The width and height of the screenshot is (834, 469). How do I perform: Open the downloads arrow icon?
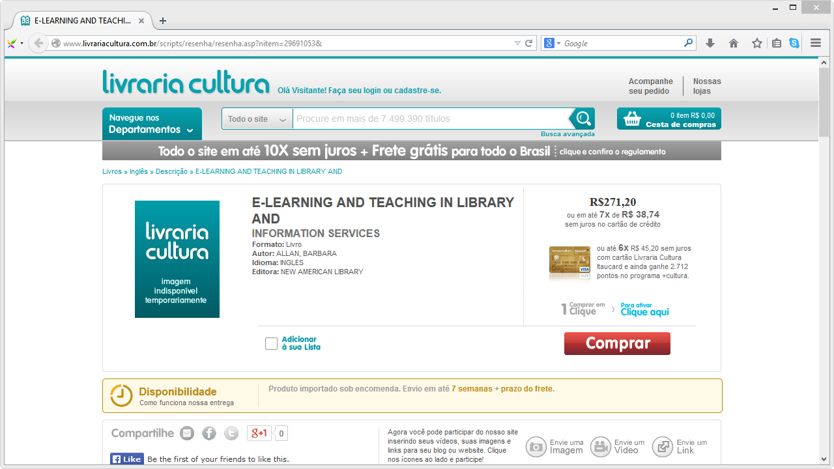pos(710,44)
